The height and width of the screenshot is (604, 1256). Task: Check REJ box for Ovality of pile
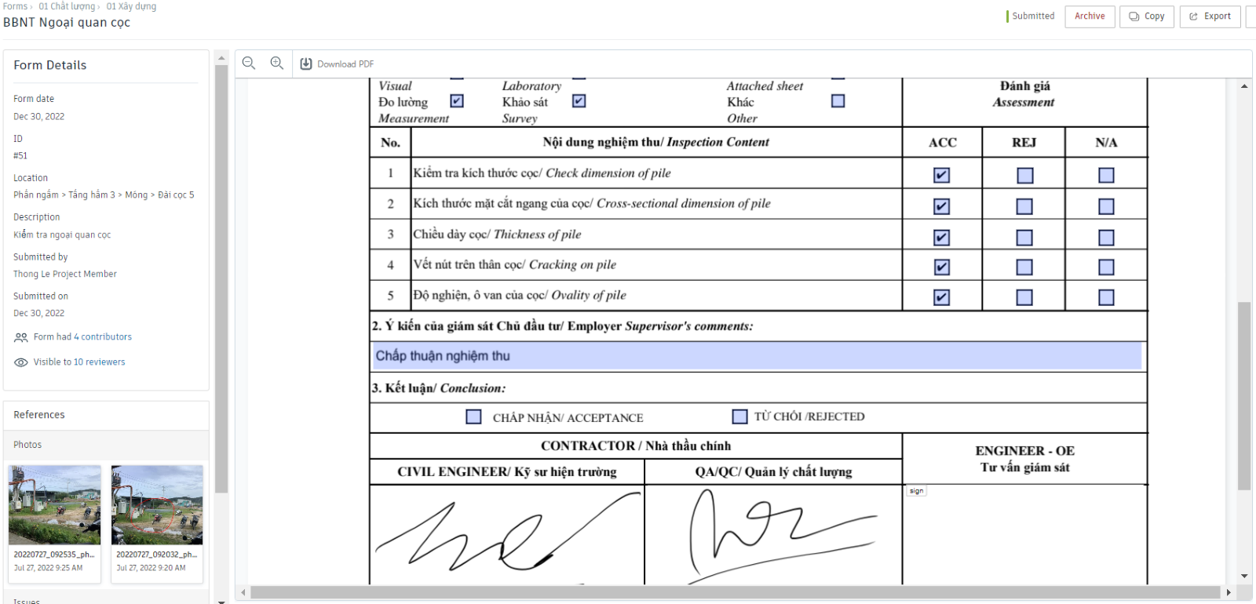click(x=1024, y=297)
